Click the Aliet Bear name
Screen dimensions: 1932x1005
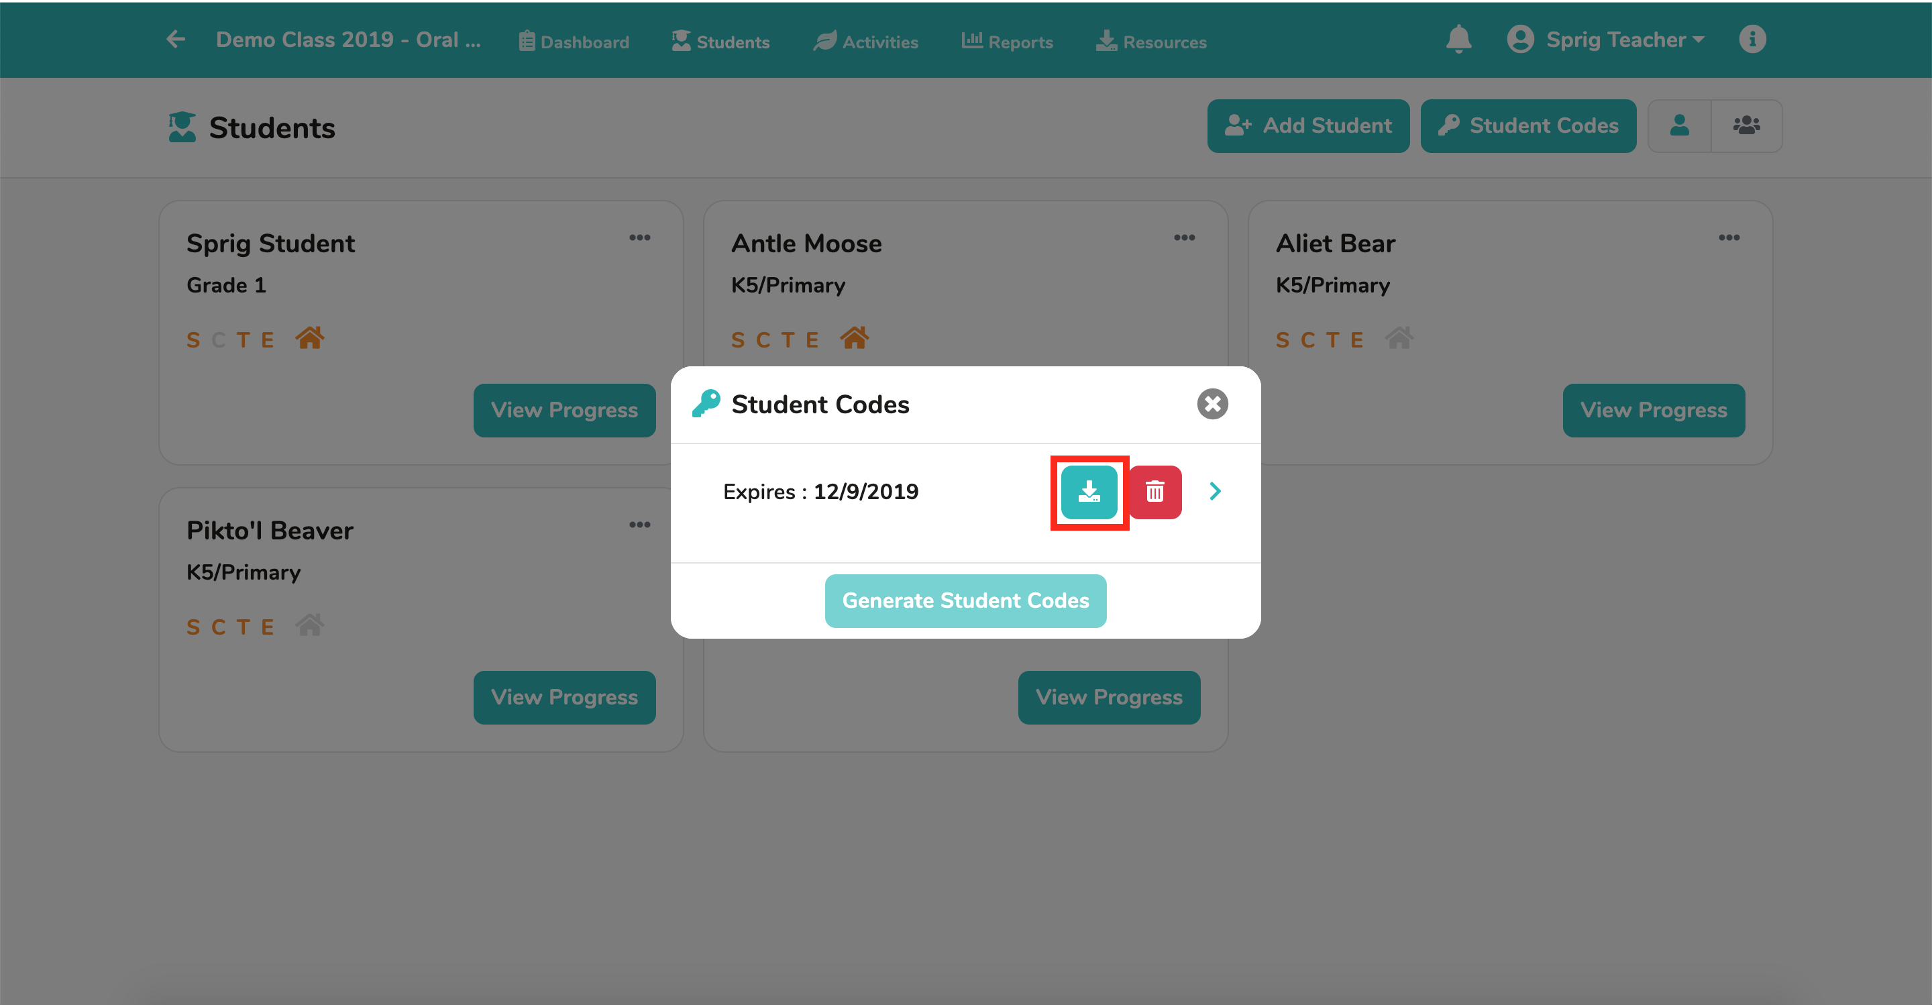(x=1335, y=243)
